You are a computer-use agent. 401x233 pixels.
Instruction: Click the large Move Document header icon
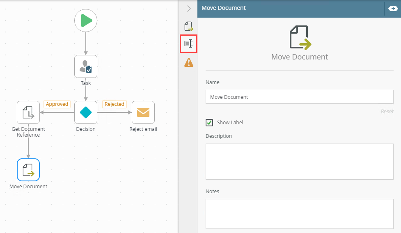[x=300, y=37]
